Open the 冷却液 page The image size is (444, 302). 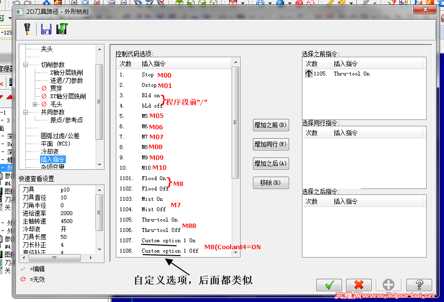pyautogui.click(x=49, y=151)
